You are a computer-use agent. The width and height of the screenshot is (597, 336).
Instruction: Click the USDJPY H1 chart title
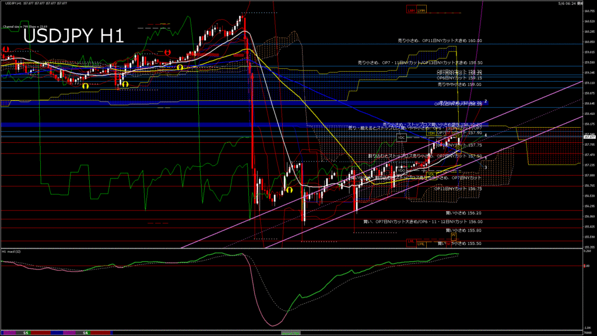pyautogui.click(x=73, y=36)
